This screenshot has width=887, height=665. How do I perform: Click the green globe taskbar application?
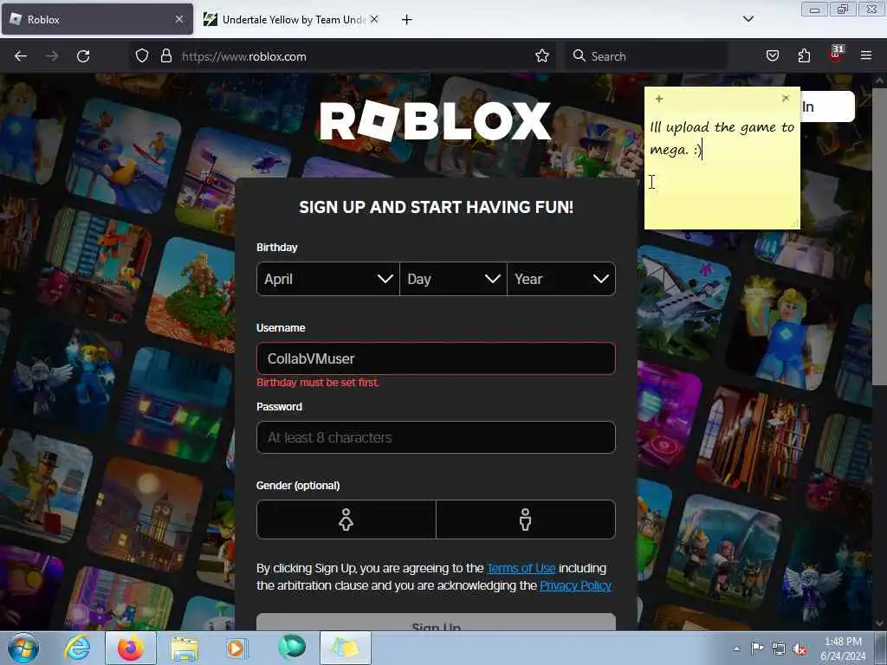(292, 647)
